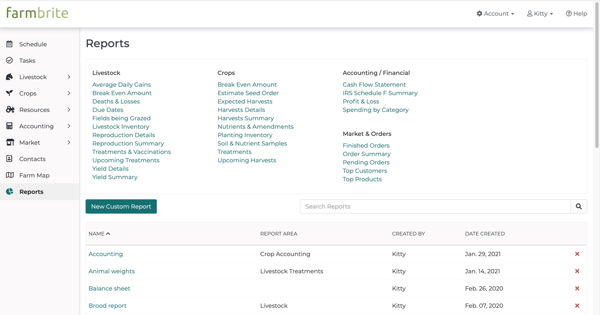The image size is (600, 315).
Task: Toggle sort arrow on NAME column
Action: [108, 234]
